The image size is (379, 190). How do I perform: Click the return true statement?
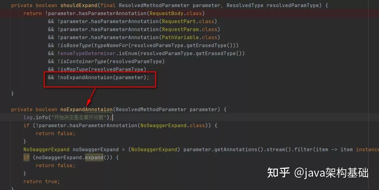[41, 181]
